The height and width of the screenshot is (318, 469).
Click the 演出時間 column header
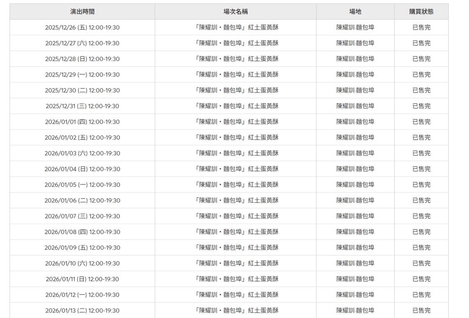tap(82, 11)
